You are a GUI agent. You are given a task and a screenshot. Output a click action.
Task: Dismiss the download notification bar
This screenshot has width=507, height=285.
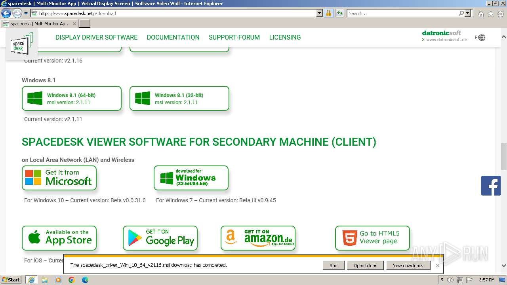tap(437, 266)
